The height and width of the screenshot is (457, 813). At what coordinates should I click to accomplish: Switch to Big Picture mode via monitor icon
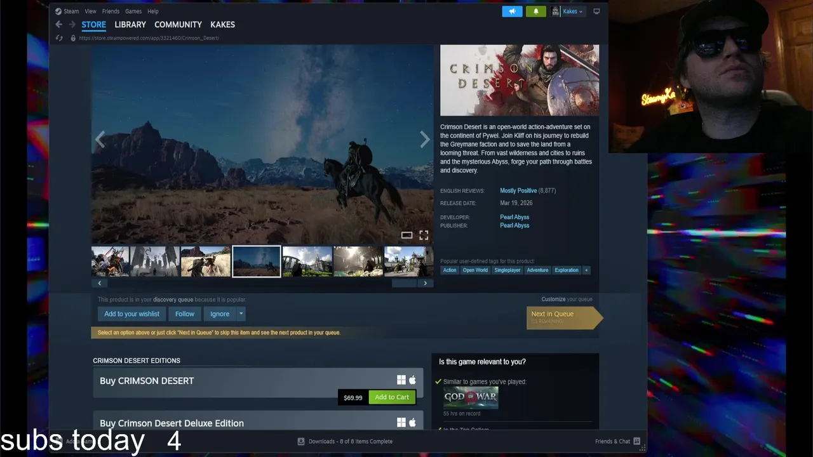[x=596, y=11]
